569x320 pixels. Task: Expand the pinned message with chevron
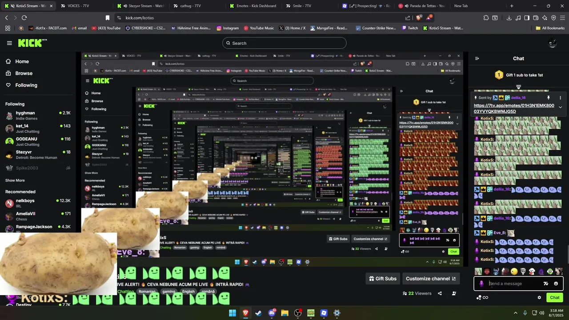point(560,107)
